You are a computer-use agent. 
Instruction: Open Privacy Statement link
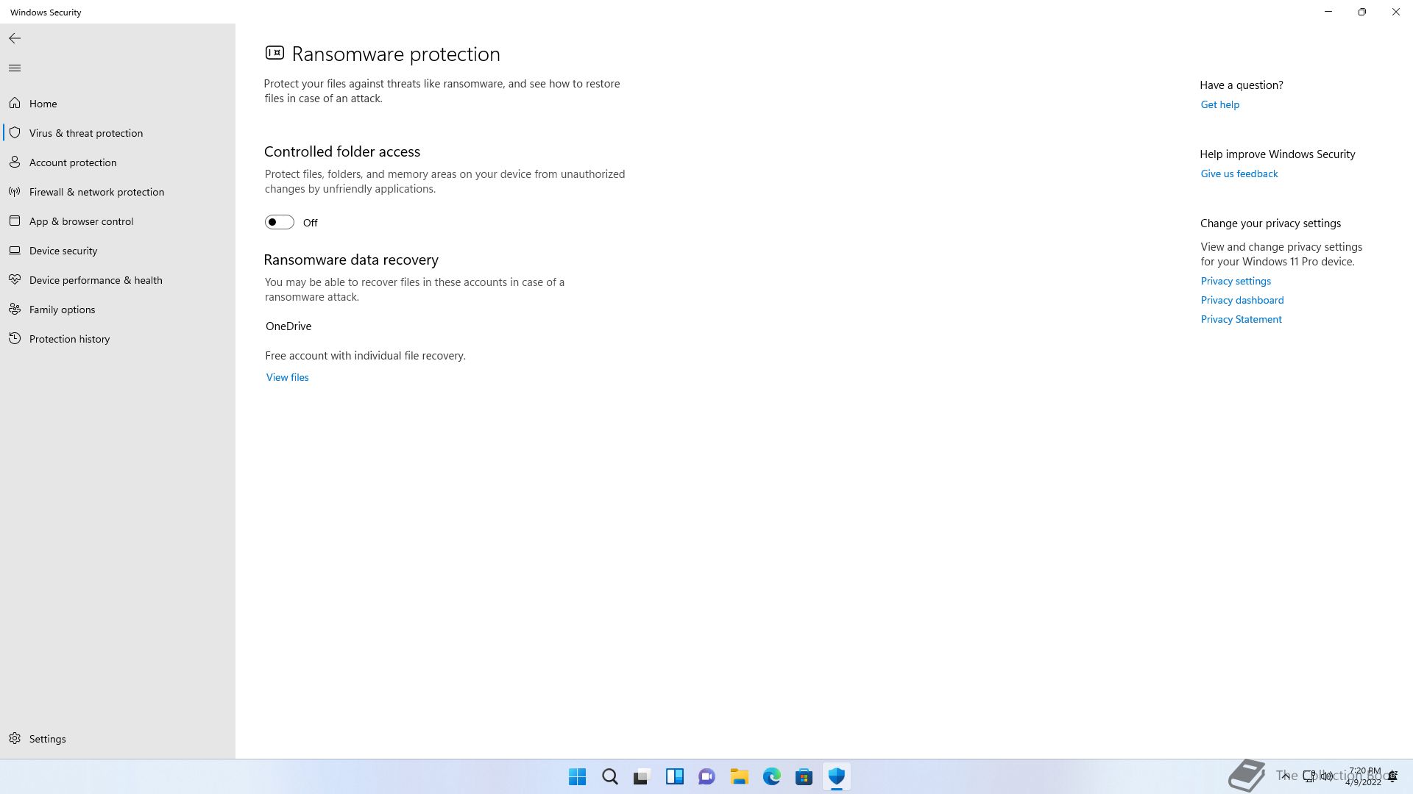pyautogui.click(x=1241, y=319)
